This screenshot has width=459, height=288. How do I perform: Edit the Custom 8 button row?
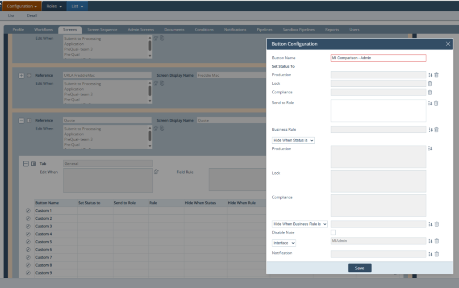(28, 265)
